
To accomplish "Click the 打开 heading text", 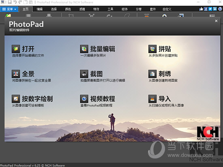I will point(28,49).
